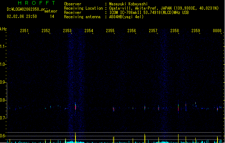Click the strong meteor echo after 2353
The width and height of the screenshot is (225, 143).
75,106
